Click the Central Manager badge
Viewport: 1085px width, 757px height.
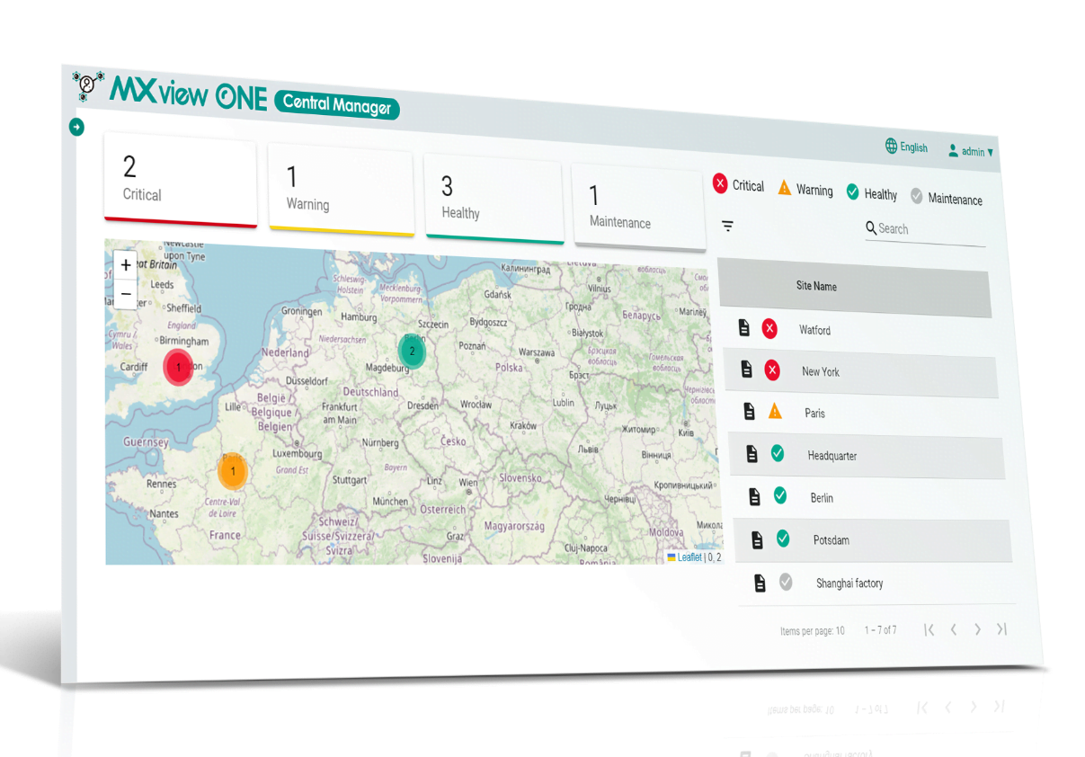(x=337, y=104)
